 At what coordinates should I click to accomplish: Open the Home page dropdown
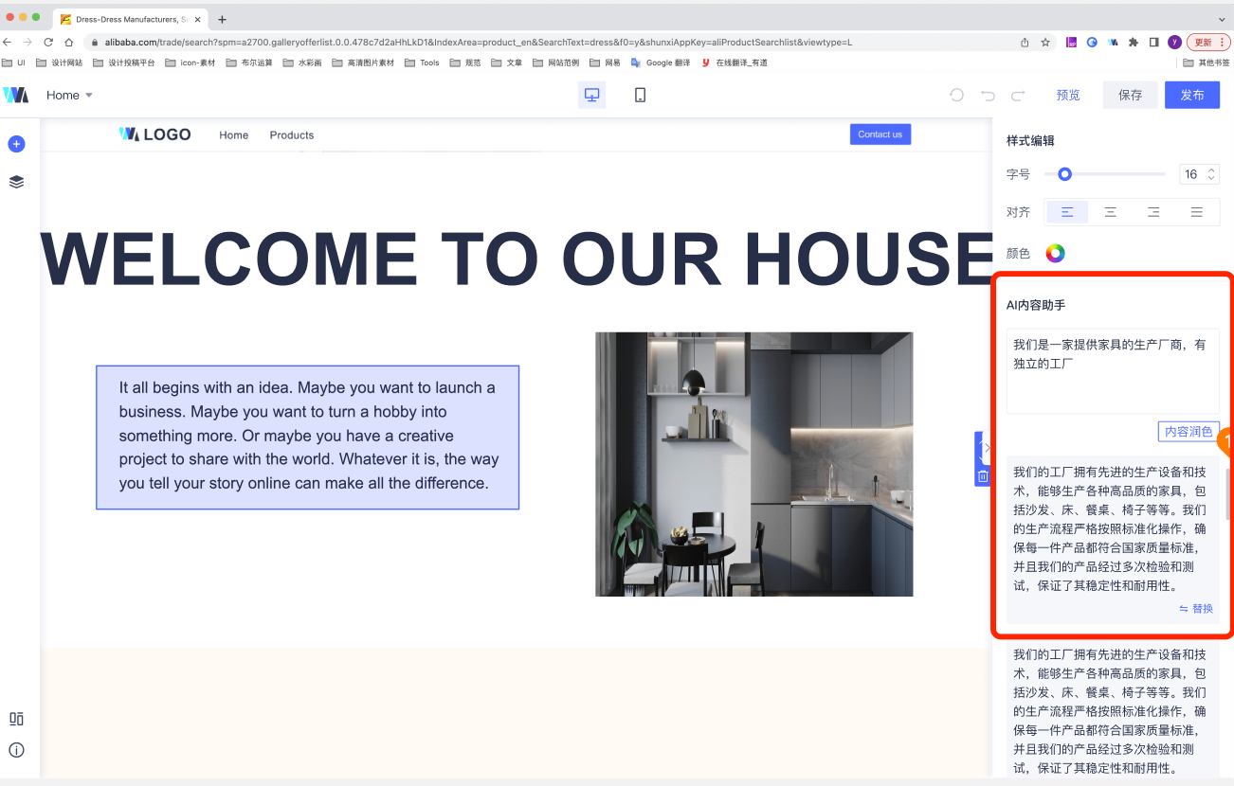point(69,95)
